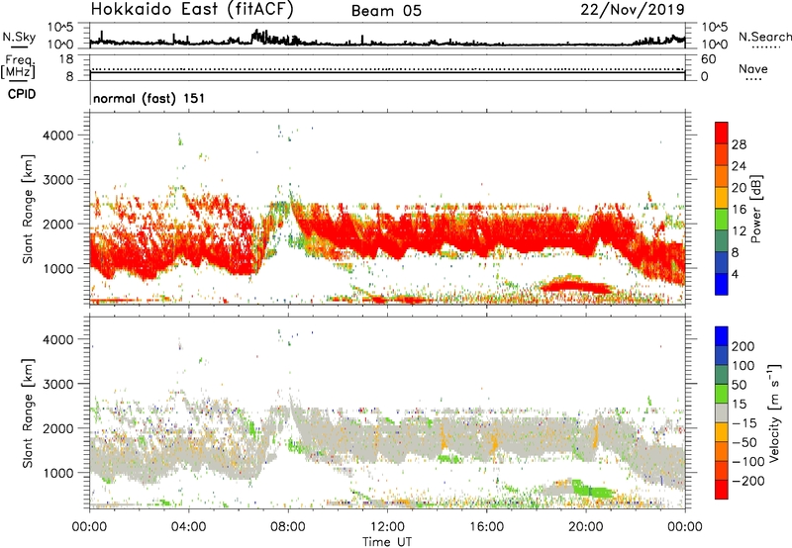
Task: Click the 'Power [dB]' colorbar label
Action: coord(755,209)
